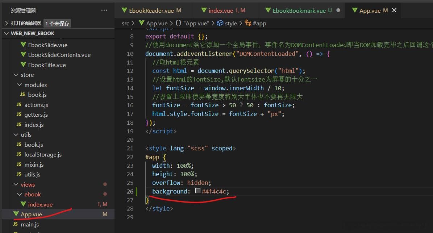The width and height of the screenshot is (433, 233).
Task: Open localStorage.js in the utils folder
Action: coord(43,155)
